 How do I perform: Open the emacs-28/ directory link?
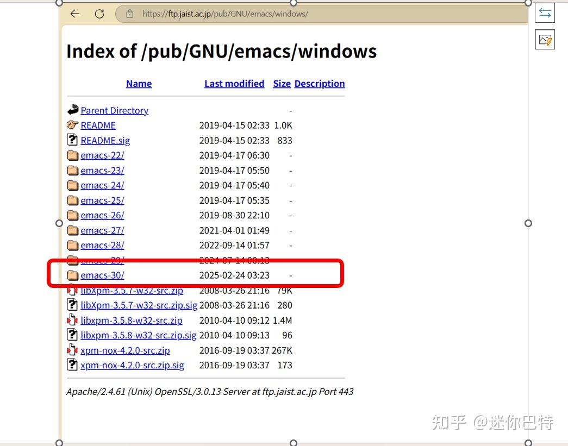103,245
